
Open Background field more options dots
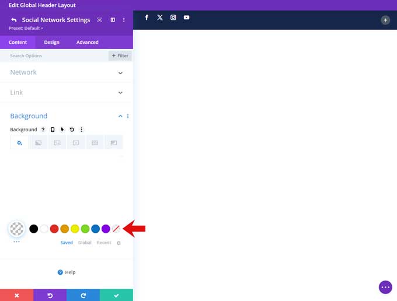point(82,129)
